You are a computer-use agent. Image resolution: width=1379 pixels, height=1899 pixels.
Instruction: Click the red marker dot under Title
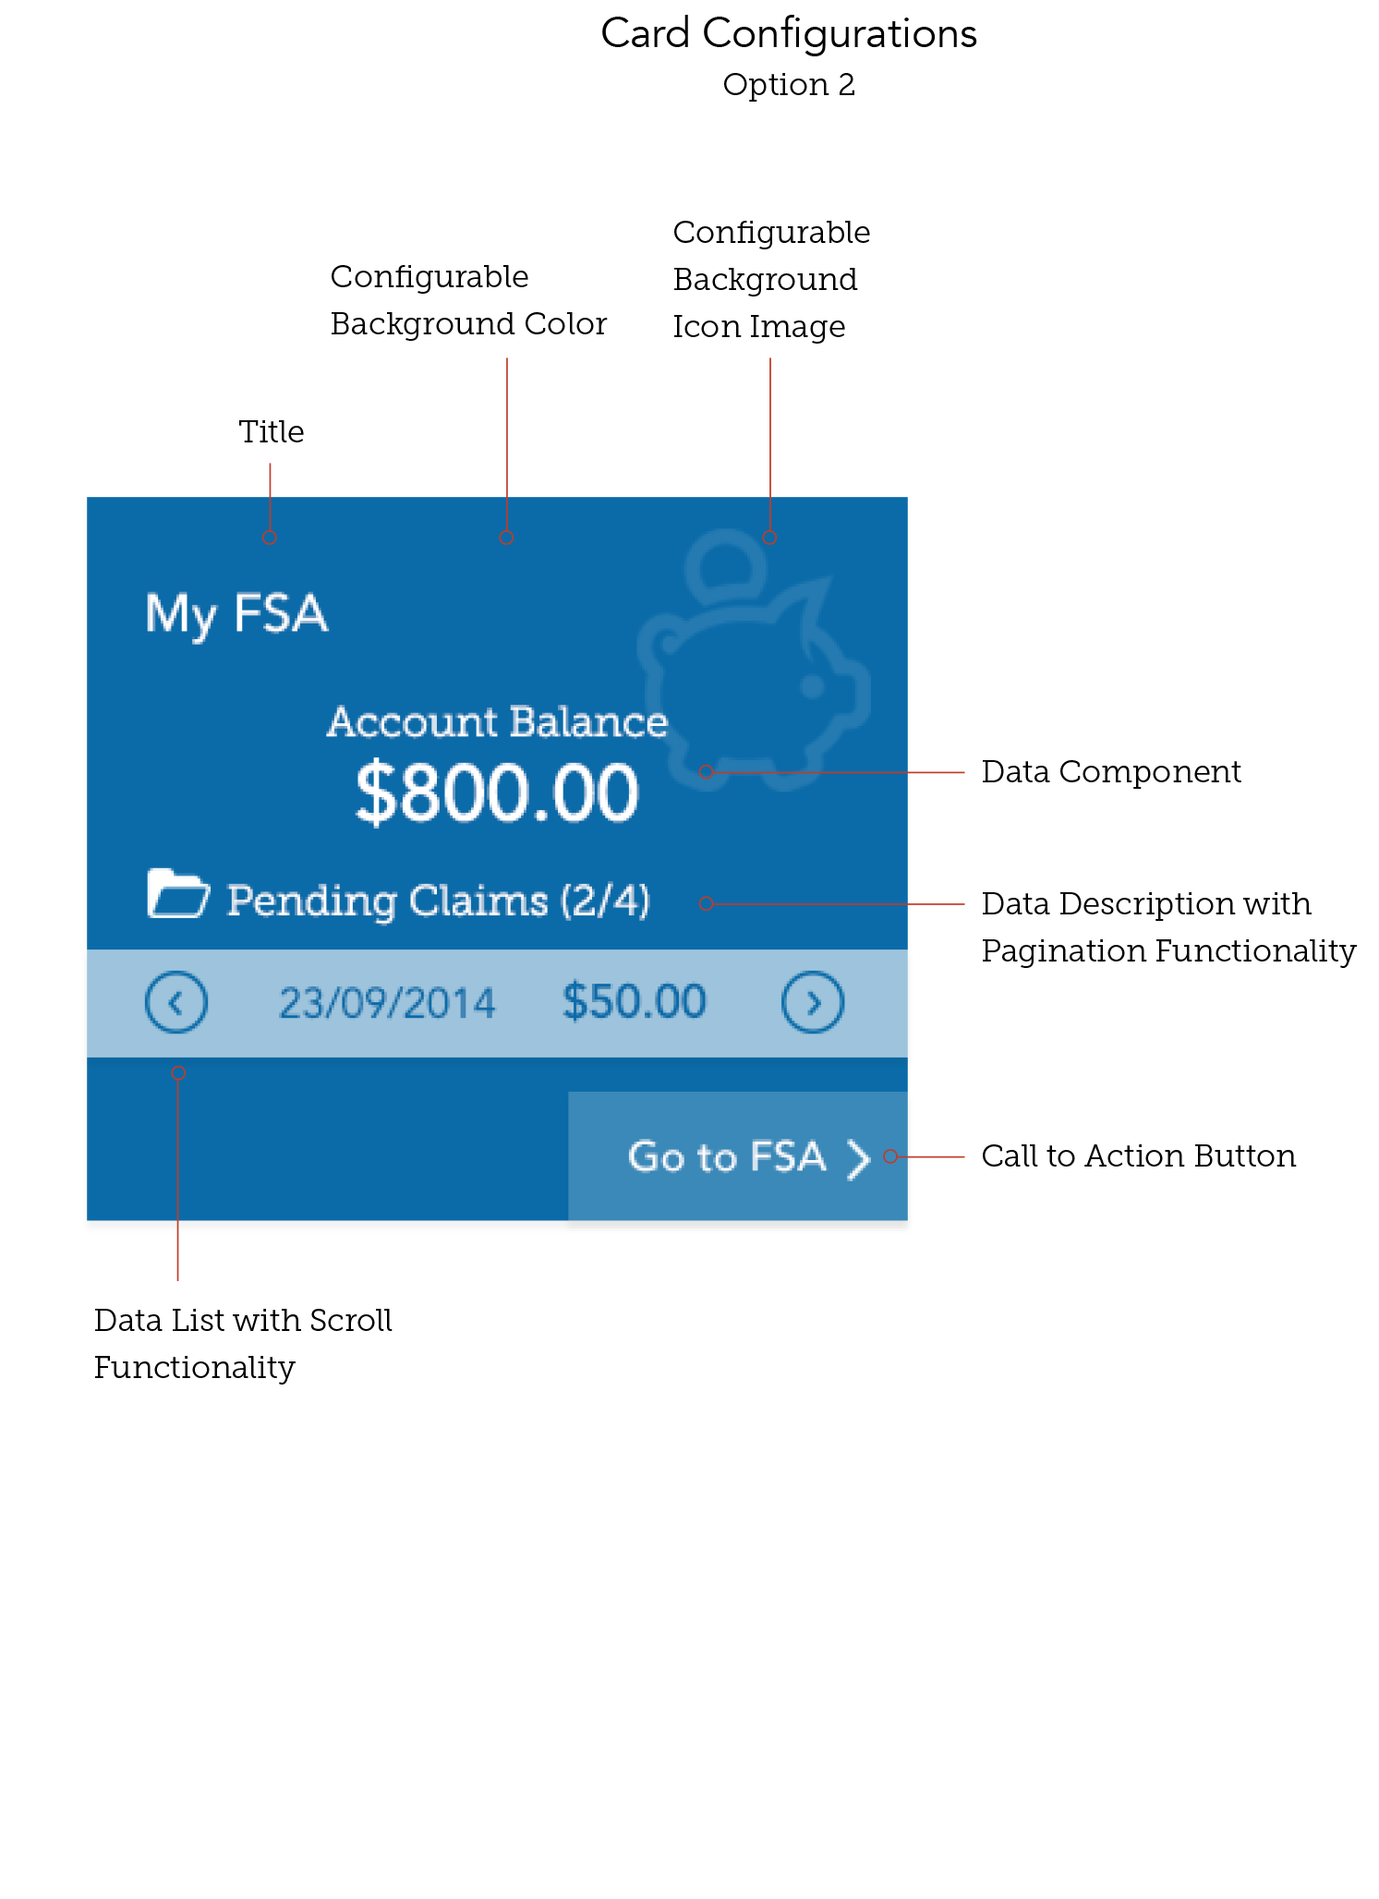270,538
